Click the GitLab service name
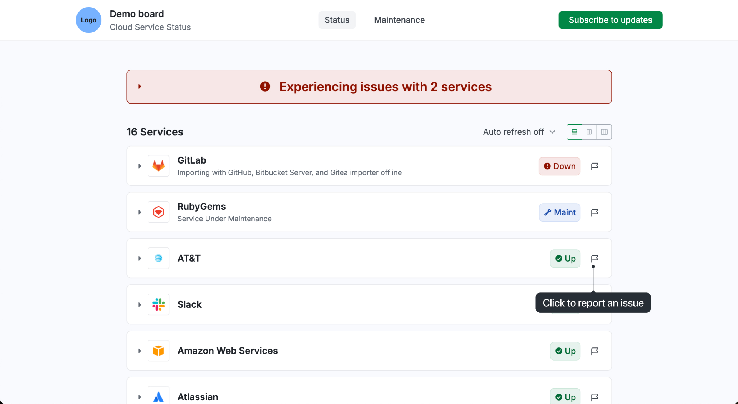 [192, 160]
